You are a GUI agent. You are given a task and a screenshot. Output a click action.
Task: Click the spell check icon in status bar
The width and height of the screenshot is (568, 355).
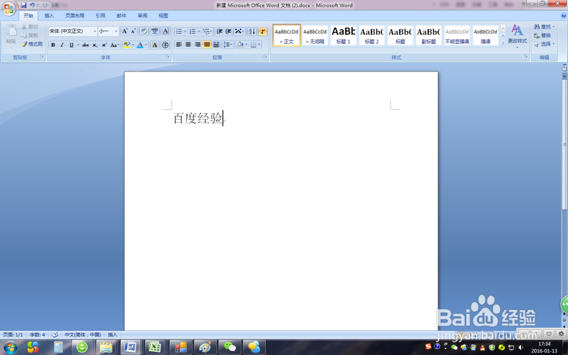coord(55,335)
